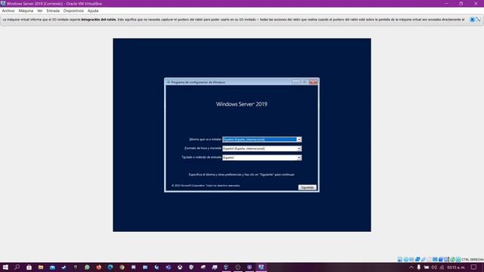Image resolution: width=484 pixels, height=272 pixels.
Task: Click the battery icon in the system tray
Action: [427, 267]
